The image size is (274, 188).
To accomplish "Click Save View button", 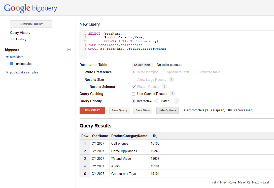I will 143,110.
